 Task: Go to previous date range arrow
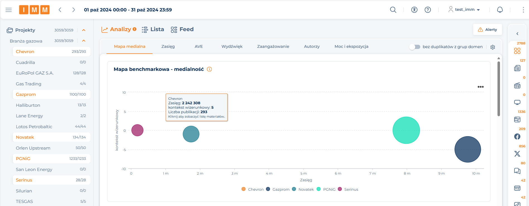point(60,10)
